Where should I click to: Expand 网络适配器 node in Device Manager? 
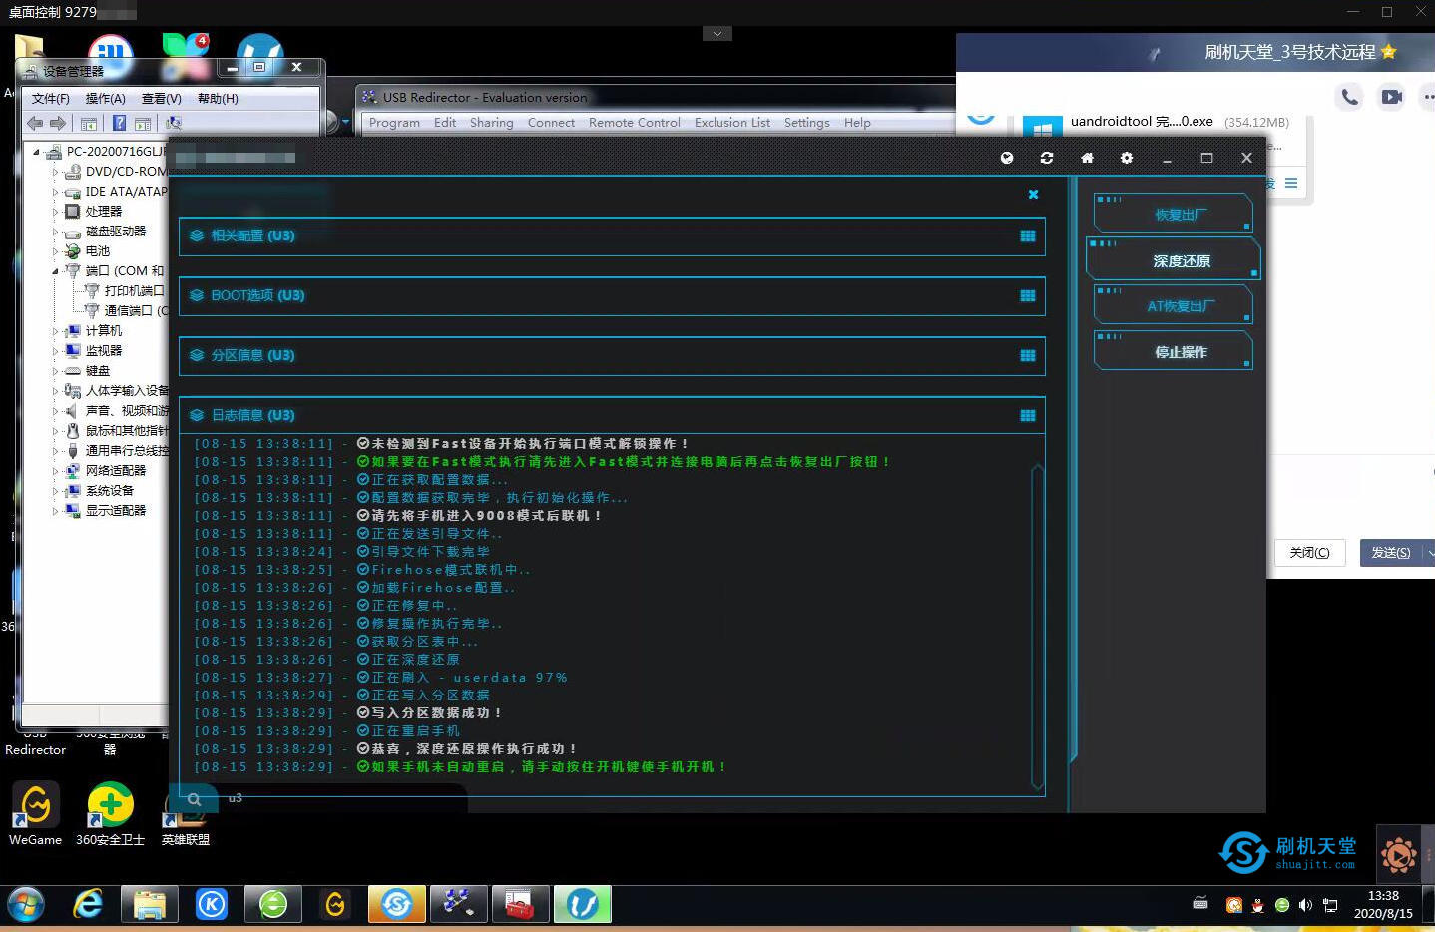55,471
